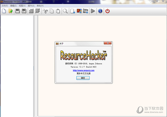Open search with the magnifier icon
167x117 pixels.
[x=65, y=11]
